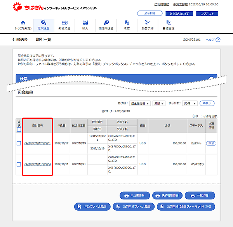This screenshot has height=227, width=233.
Task: Click the 通貨 column header
Action: (x=143, y=126)
